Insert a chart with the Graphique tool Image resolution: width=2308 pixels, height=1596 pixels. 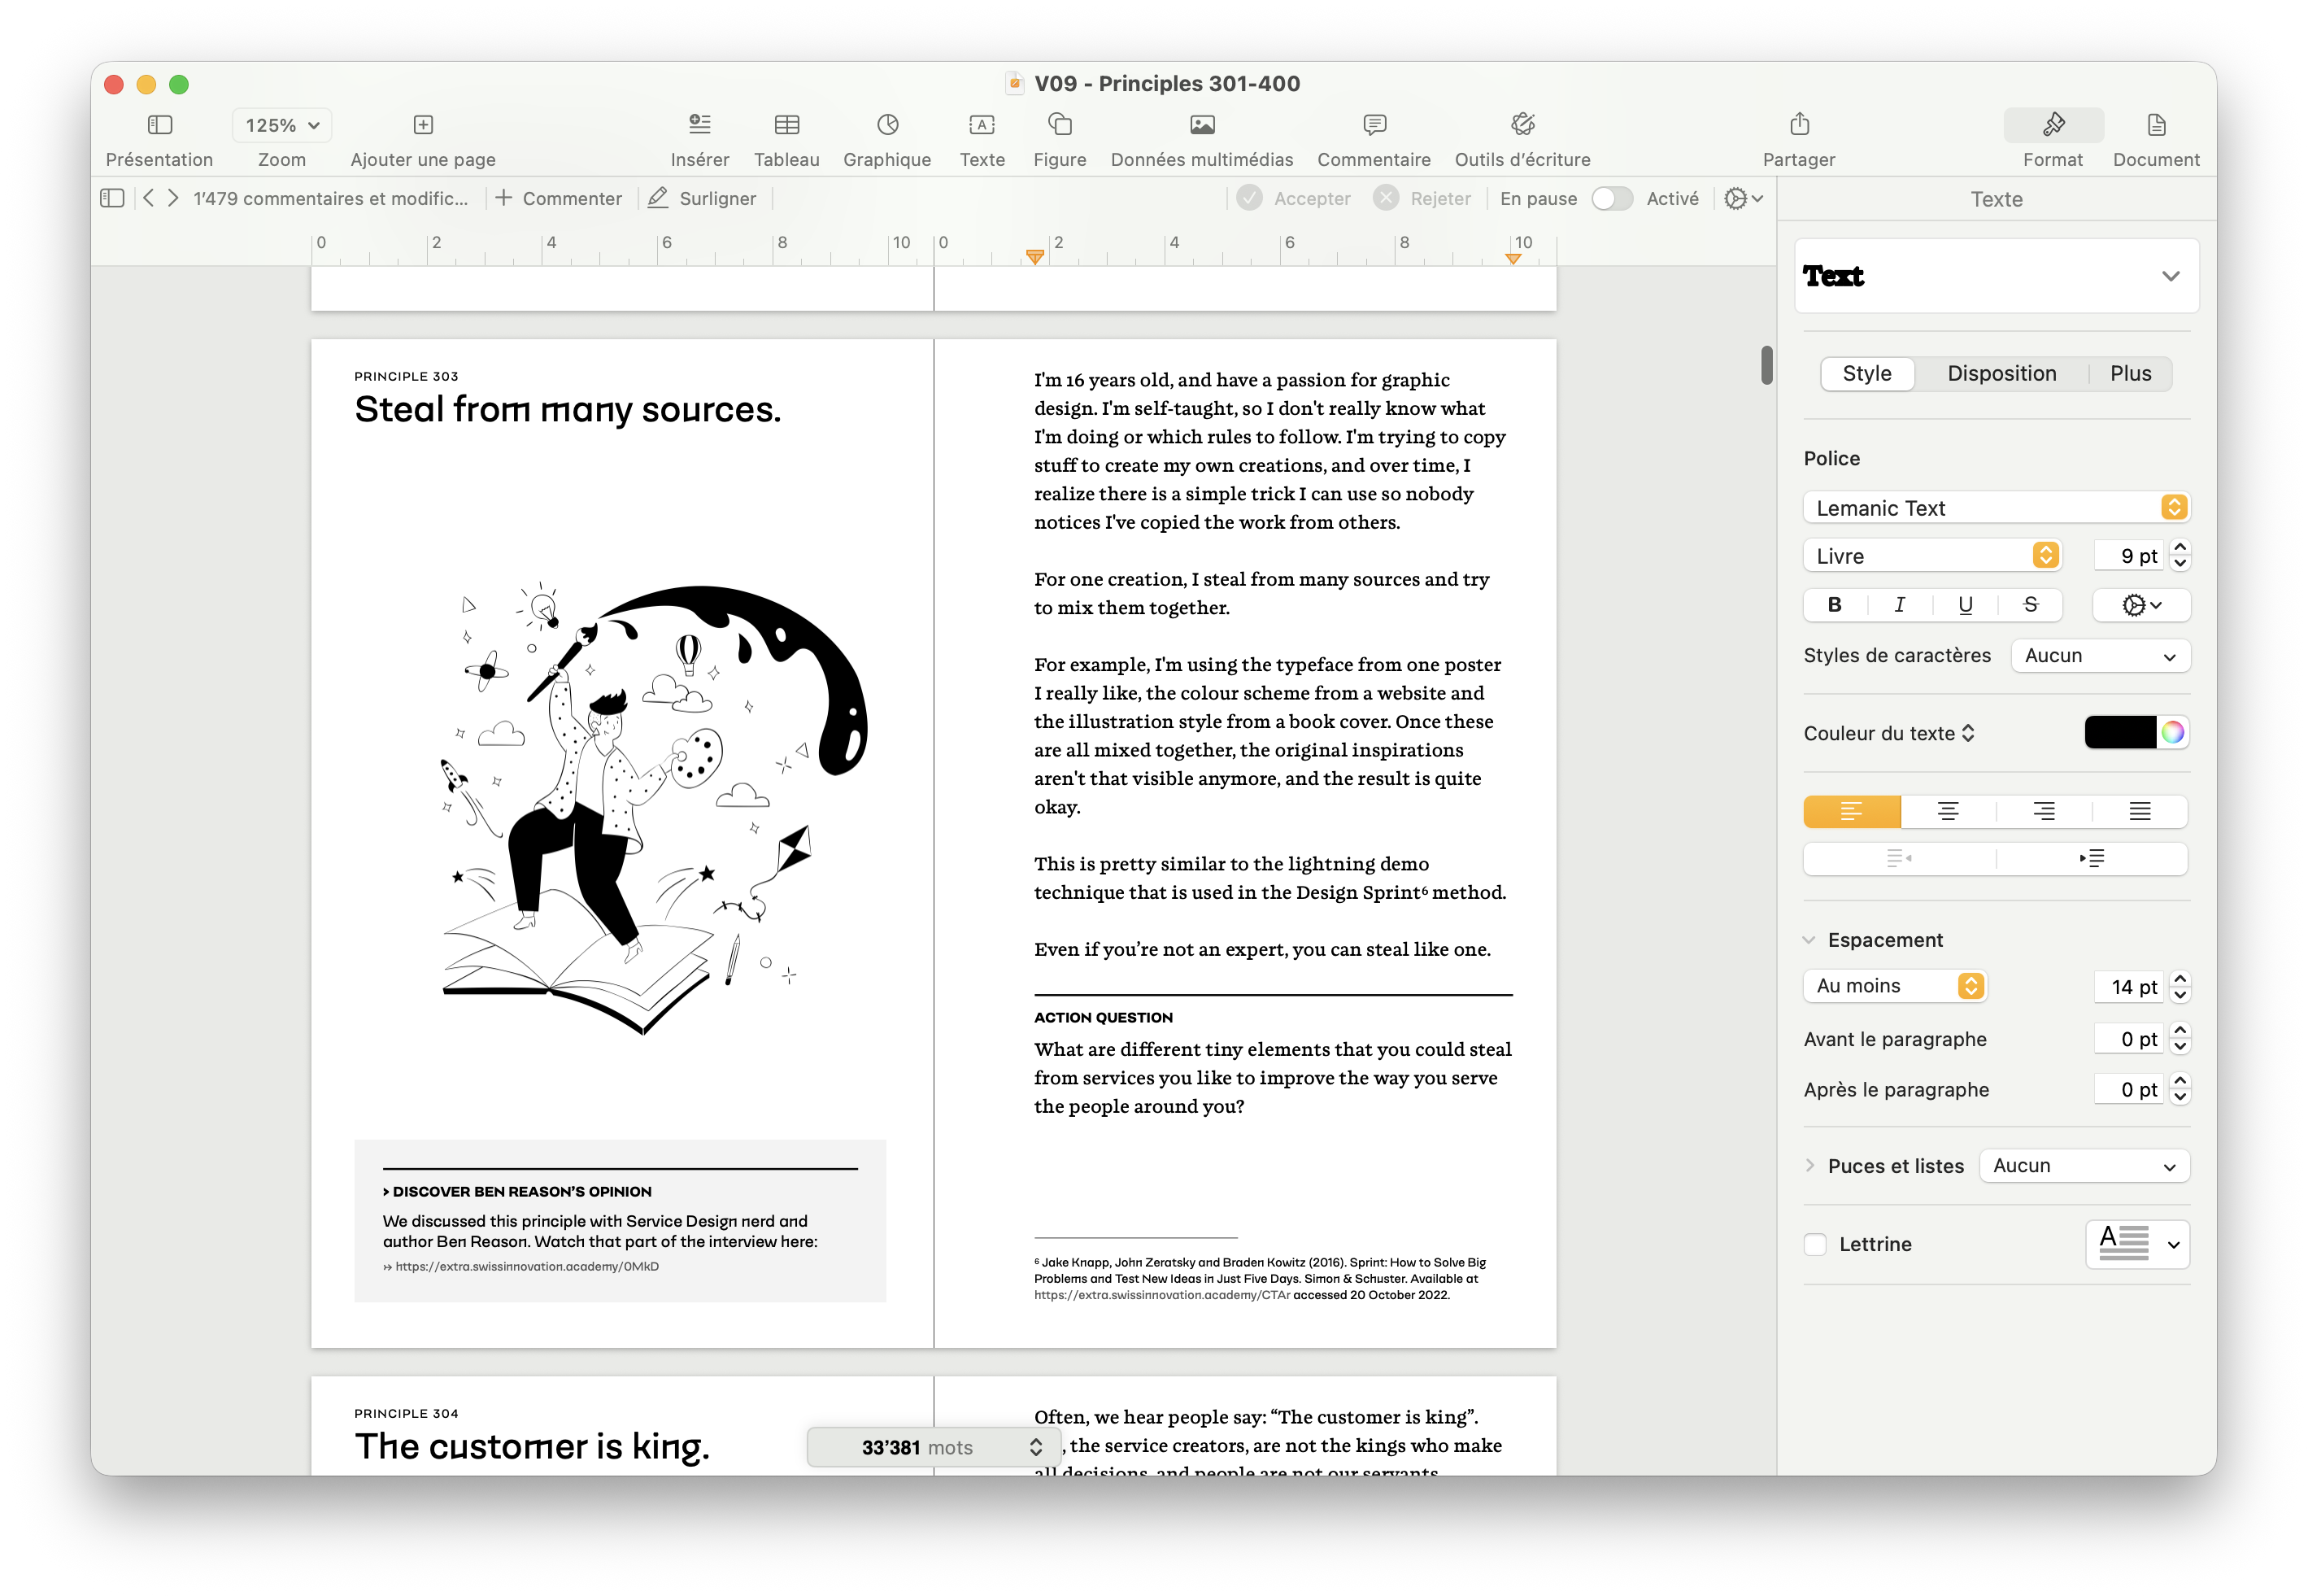[x=886, y=137]
